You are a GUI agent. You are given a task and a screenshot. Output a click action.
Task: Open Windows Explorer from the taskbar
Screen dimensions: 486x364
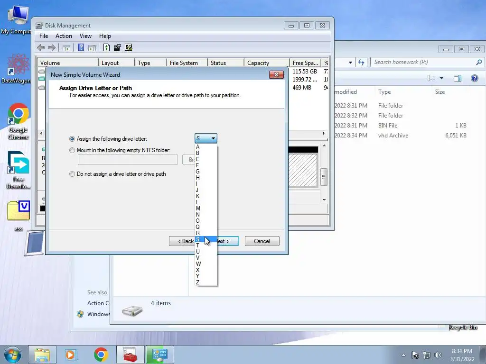pos(42,355)
